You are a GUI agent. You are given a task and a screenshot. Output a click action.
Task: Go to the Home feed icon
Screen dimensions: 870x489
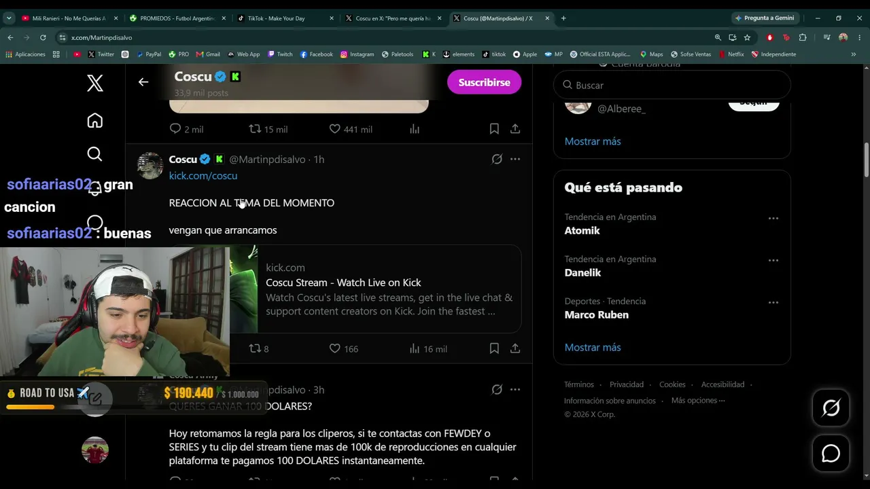(95, 120)
